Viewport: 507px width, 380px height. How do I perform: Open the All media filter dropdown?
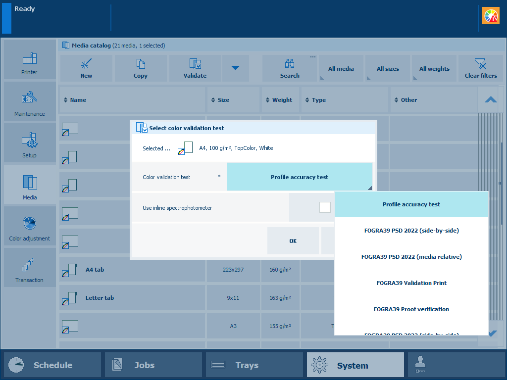point(341,69)
